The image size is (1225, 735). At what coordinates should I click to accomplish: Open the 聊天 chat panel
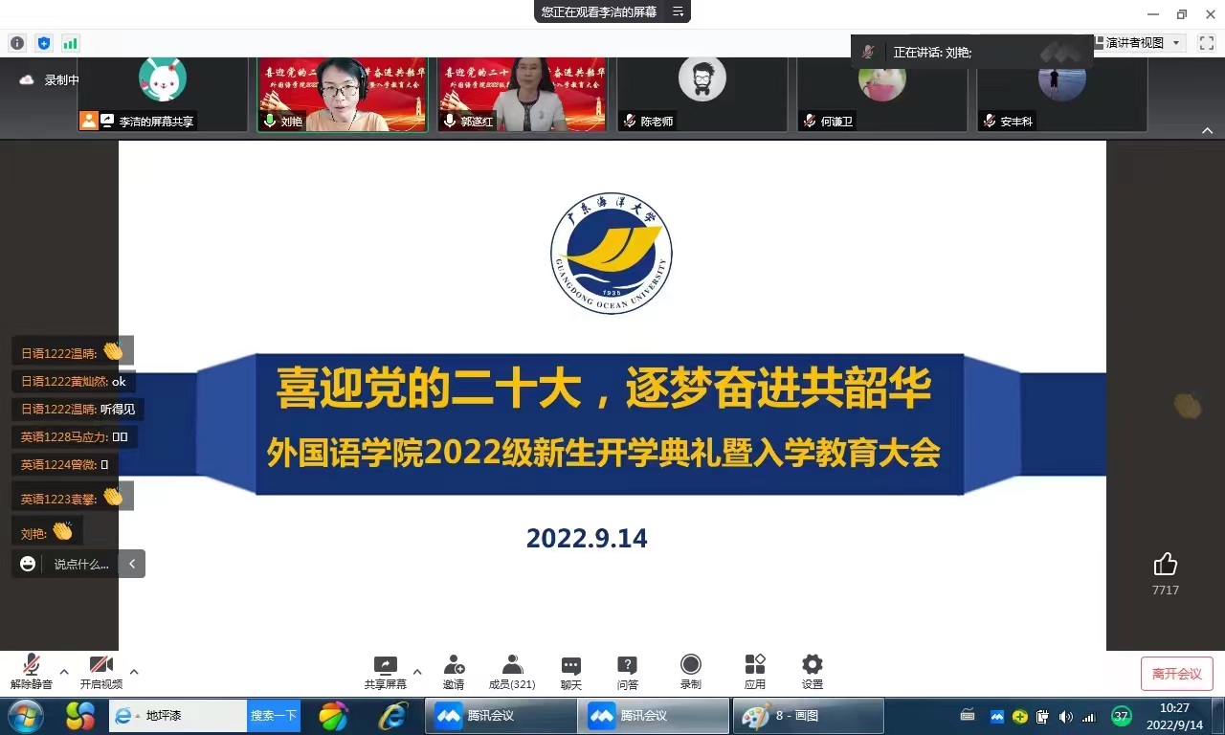[571, 671]
